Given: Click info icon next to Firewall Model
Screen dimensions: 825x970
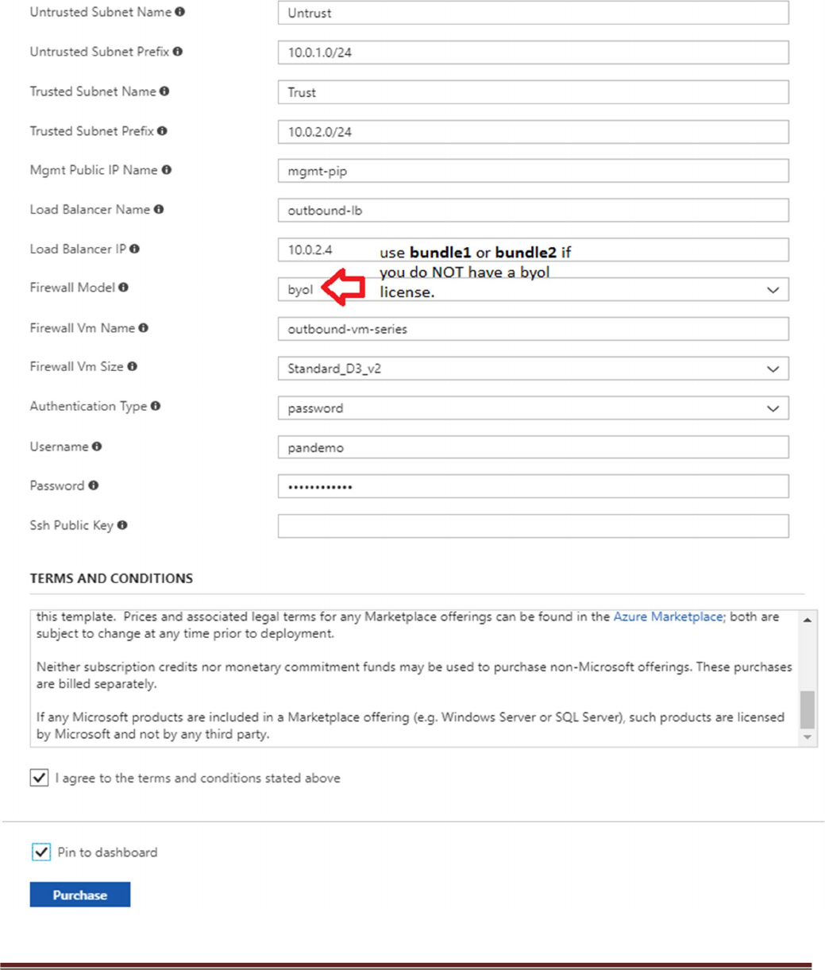Looking at the screenshot, I should pos(124,288).
